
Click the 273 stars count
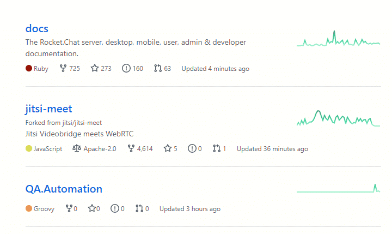pyautogui.click(x=106, y=69)
